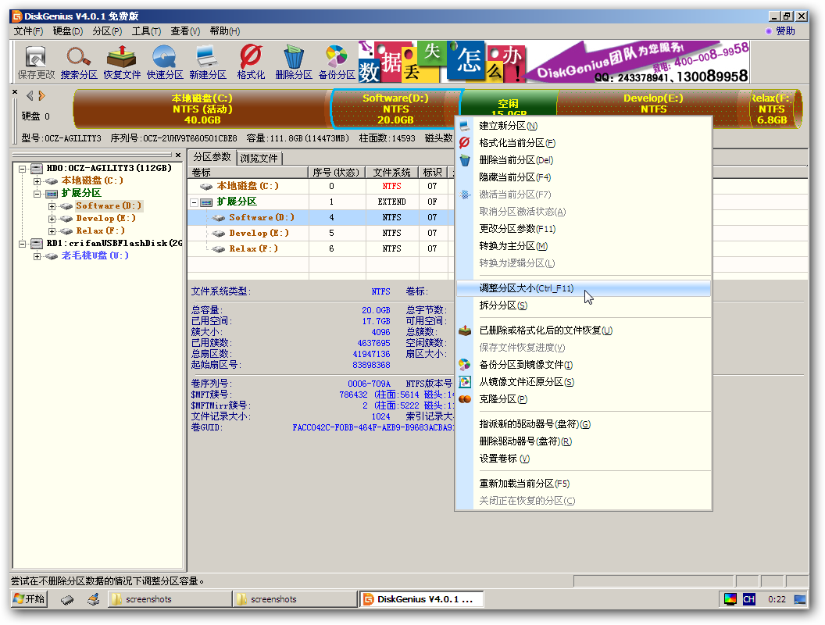Click the 文件系统 column header
Image resolution: width=825 pixels, height=625 pixels.
tap(392, 173)
